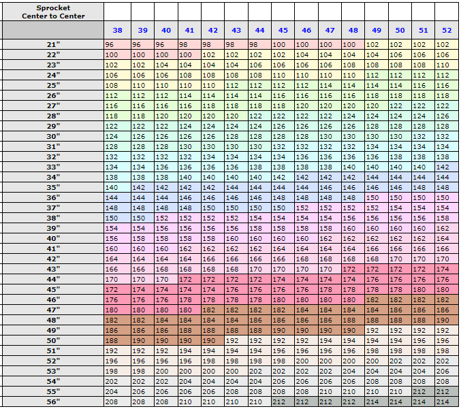Viewport: 461px width, 409px height.
Task: Open the column header 44
Action: pos(259,30)
